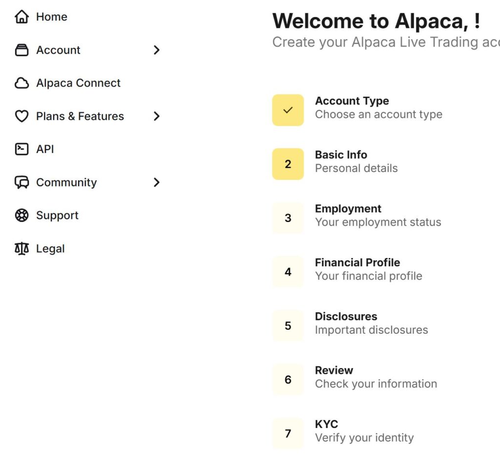Select step 5 number badge
The width and height of the screenshot is (500, 470).
point(288,326)
